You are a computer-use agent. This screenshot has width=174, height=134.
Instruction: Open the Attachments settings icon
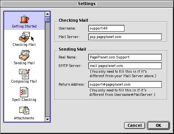[x=24, y=110]
